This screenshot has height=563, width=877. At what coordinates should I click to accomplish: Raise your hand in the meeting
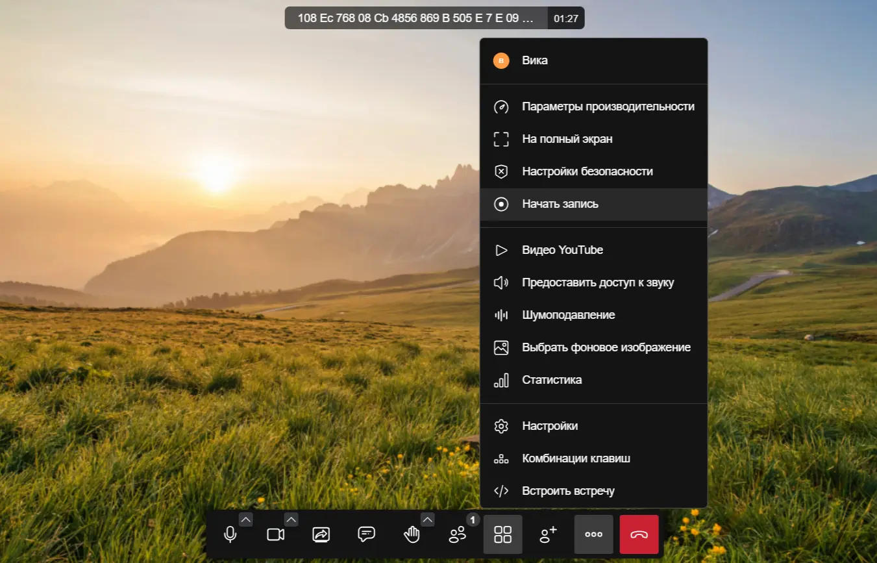coord(412,534)
